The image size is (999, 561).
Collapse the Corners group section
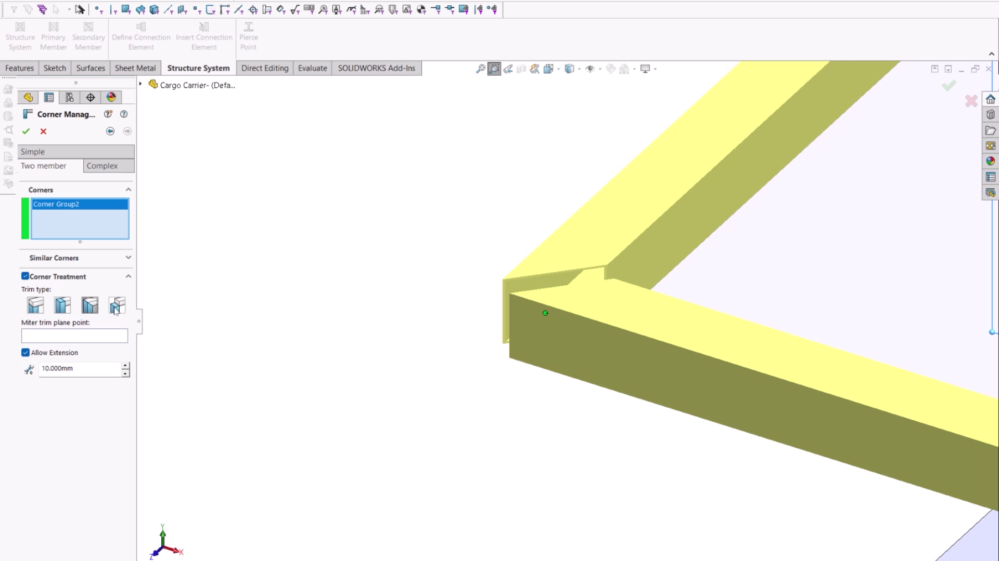[128, 189]
